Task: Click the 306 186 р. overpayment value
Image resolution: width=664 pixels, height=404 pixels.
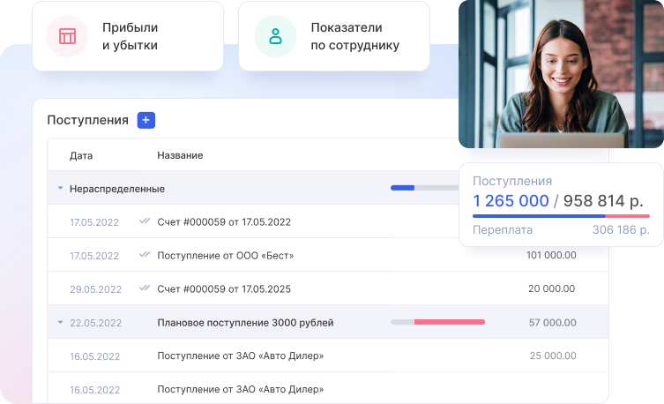Action: pyautogui.click(x=621, y=229)
